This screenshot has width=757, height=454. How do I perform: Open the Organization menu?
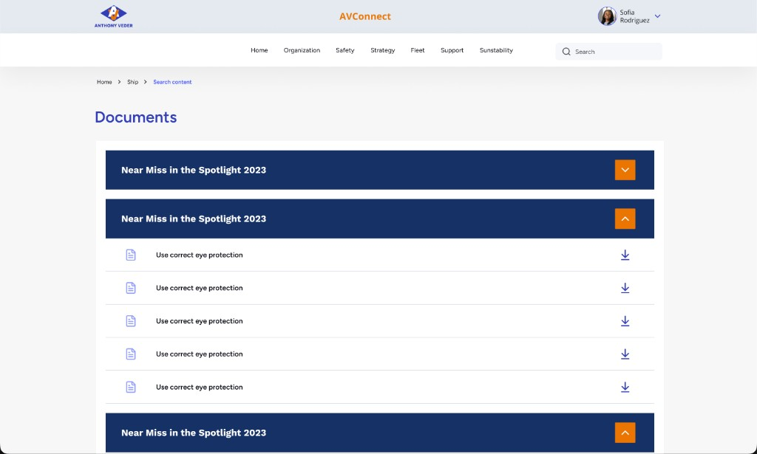[x=302, y=50]
